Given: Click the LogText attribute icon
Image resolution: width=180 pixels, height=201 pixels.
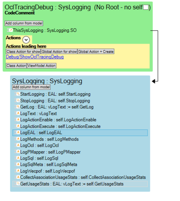Looking at the screenshot, I should (x=18, y=113).
